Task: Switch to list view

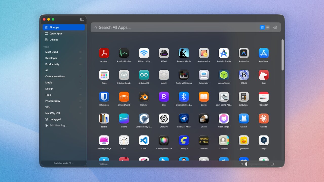Action: [x=267, y=27]
